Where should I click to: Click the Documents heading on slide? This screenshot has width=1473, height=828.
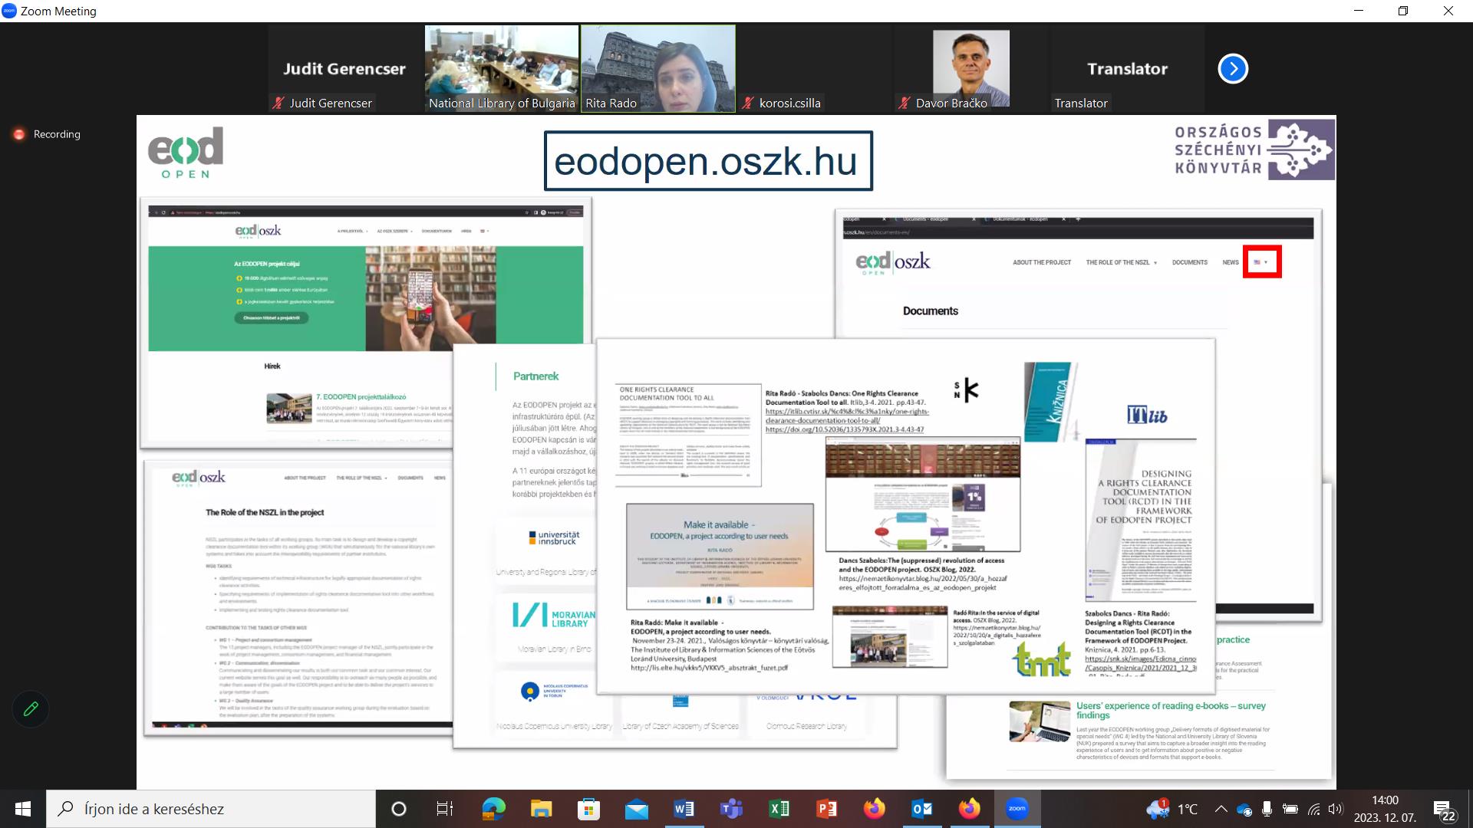coord(930,310)
